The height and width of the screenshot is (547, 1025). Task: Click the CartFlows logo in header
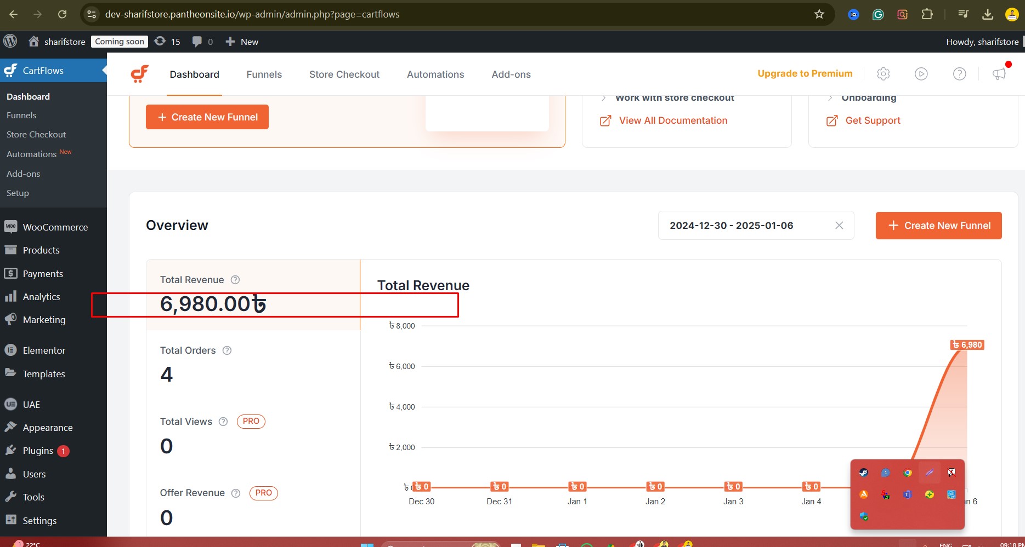coord(140,74)
